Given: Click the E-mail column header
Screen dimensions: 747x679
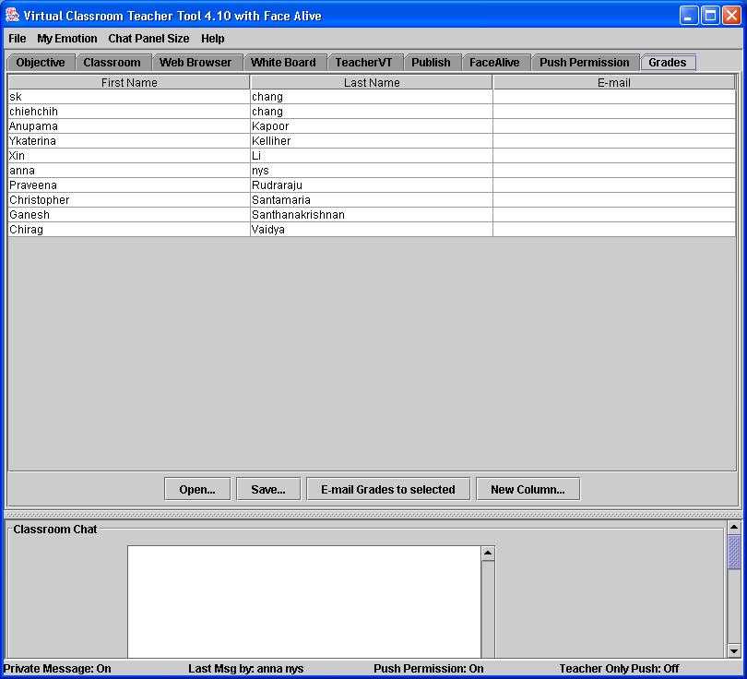Looking at the screenshot, I should point(614,83).
